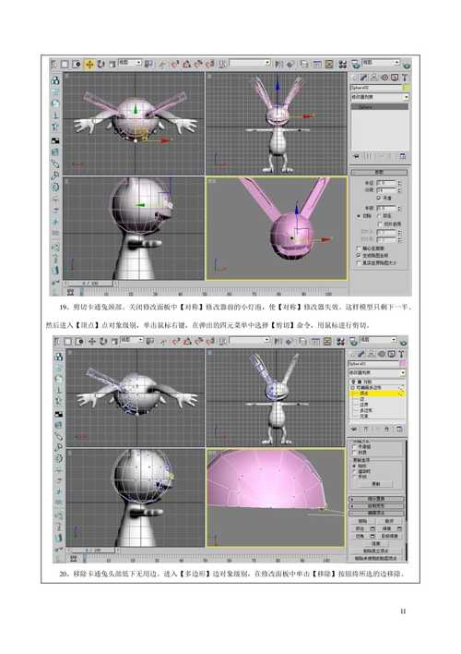Open Create tab in first screenshot command panel
The image size is (461, 654).
(355, 78)
